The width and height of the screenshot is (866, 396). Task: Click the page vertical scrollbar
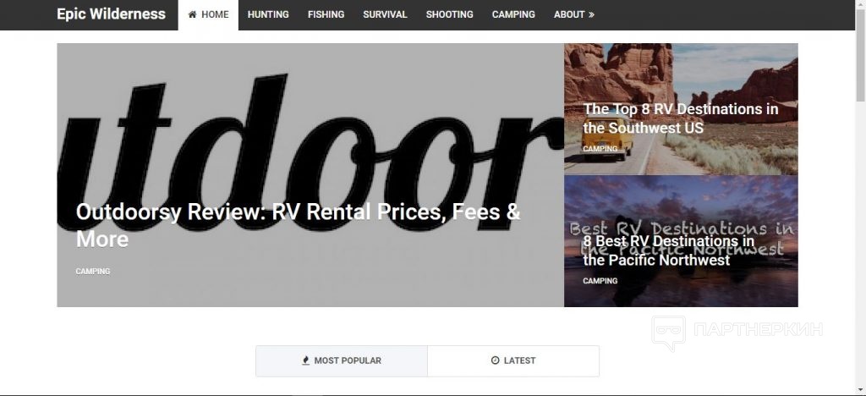click(x=860, y=198)
